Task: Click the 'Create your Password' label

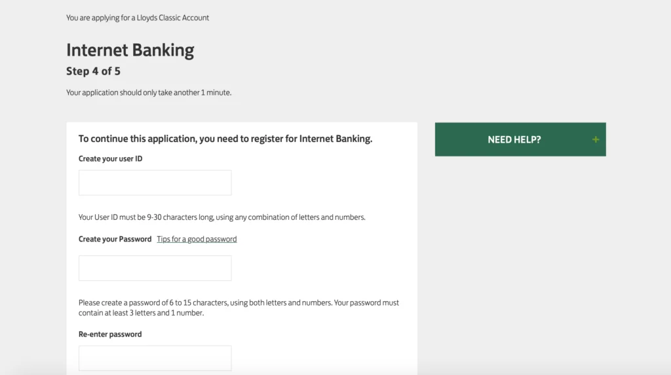Action: 115,239
